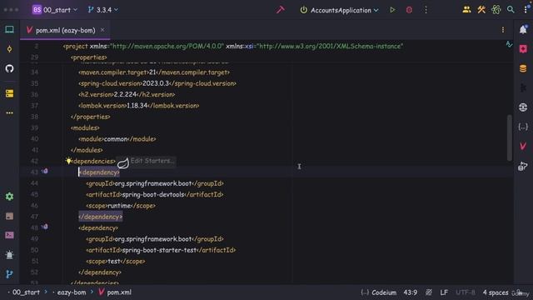Click the 43:9 line column indicator
This screenshot has height=300, width=533.
(411, 292)
